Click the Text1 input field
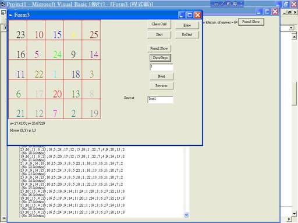The height and width of the screenshot is (223, 298). pyautogui.click(x=160, y=99)
